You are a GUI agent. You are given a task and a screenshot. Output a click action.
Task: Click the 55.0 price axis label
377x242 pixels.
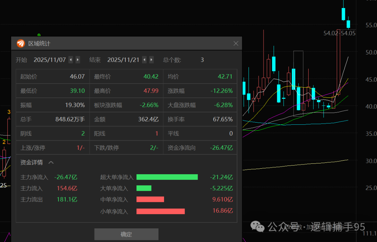click(371, 25)
